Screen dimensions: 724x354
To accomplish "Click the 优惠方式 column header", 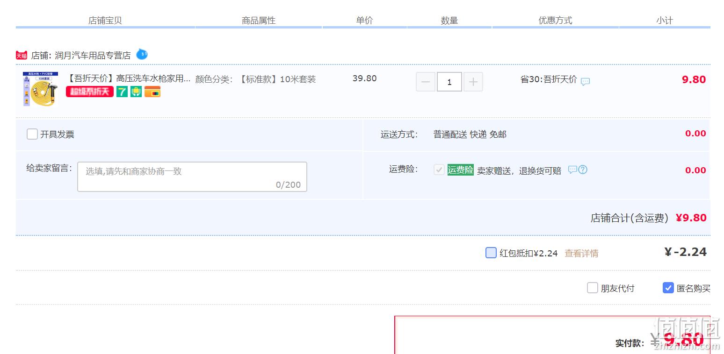I will (x=556, y=21).
